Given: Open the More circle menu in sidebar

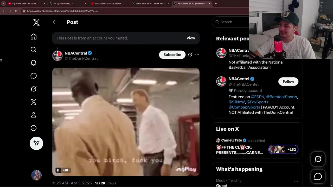Looking at the screenshot, I should click(x=34, y=128).
